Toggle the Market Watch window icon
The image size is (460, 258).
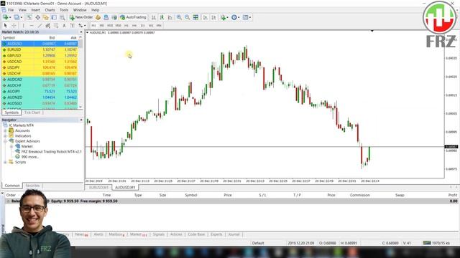29,17
